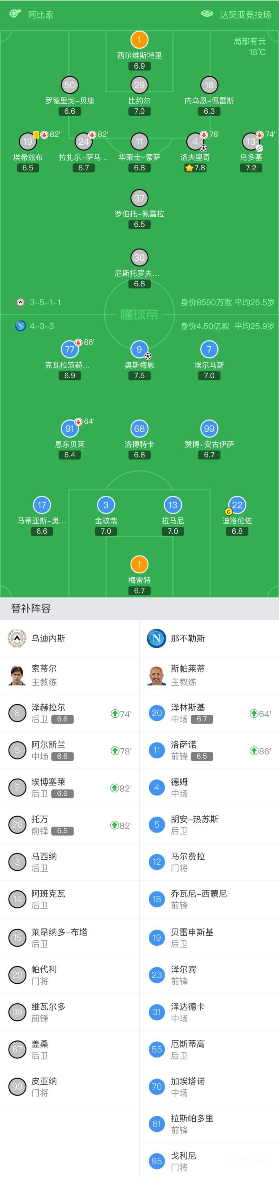Click the star rating 7.8 of 洛夫里奇
Screen dimensions: 279x1177
click(x=195, y=168)
